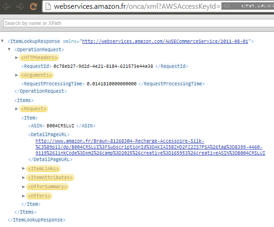Screen dimensions: 274x227
Task: Select the RequestProcessingTime value 0.0141810000000000
Action: tap(112, 84)
